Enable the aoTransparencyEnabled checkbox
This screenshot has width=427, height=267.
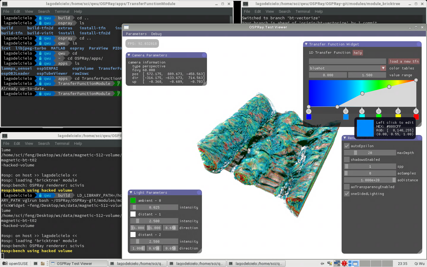(347, 187)
